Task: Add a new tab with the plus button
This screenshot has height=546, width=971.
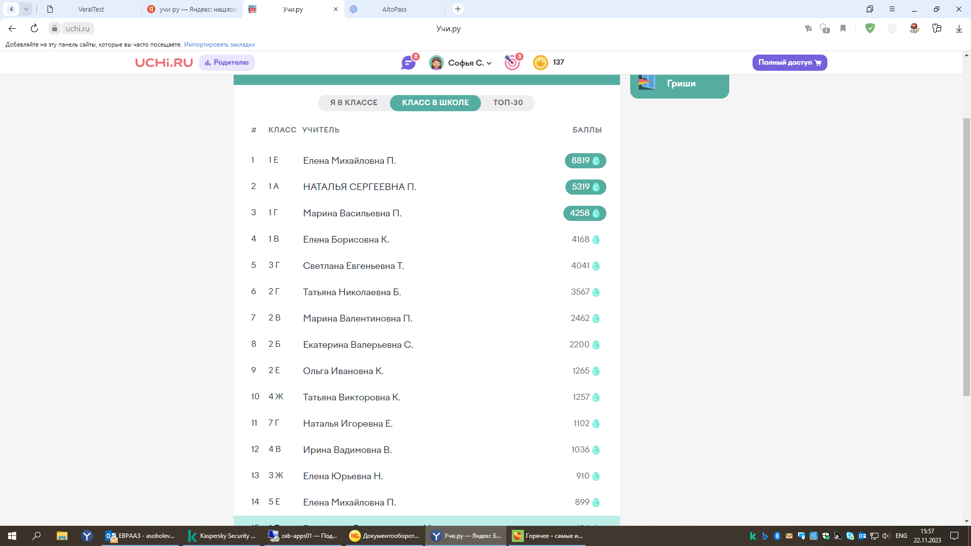Action: [458, 9]
